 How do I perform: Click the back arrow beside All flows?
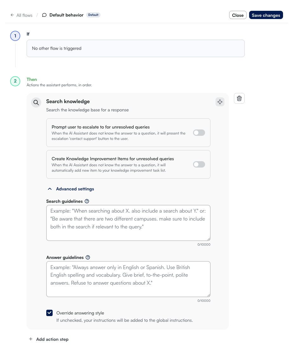(x=12, y=15)
